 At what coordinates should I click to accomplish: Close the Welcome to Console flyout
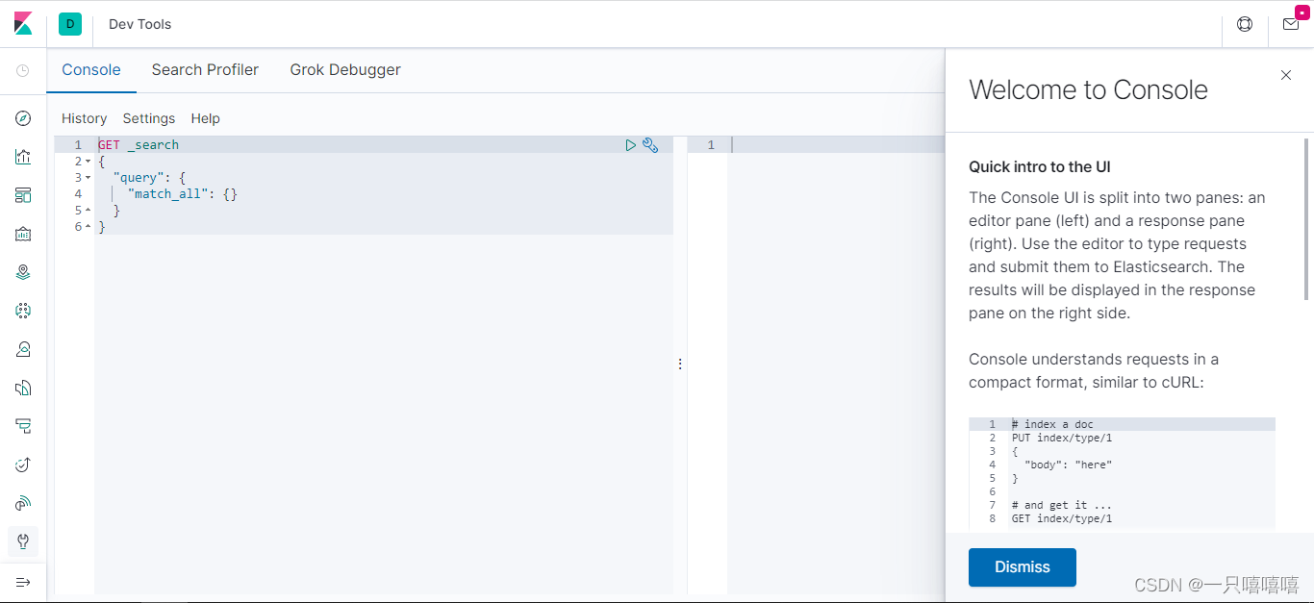tap(1286, 75)
